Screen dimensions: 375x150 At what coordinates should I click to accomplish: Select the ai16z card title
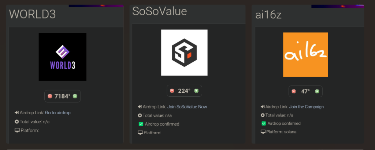coord(268,15)
